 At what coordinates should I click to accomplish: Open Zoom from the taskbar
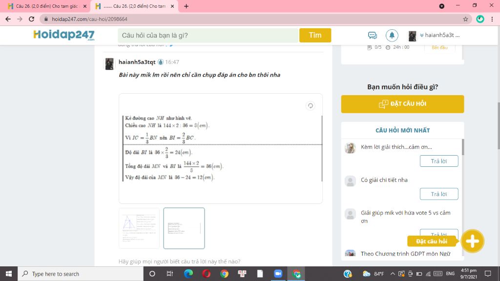point(278,274)
